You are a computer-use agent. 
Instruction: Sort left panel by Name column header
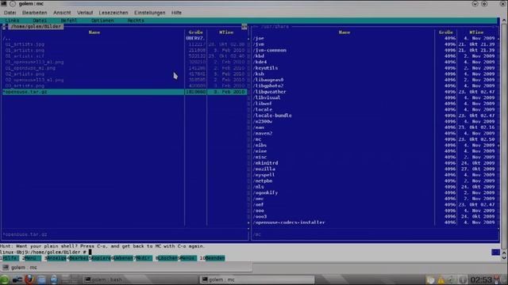94,32
